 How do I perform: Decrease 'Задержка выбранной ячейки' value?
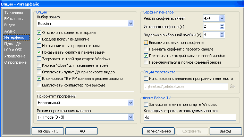222,36
